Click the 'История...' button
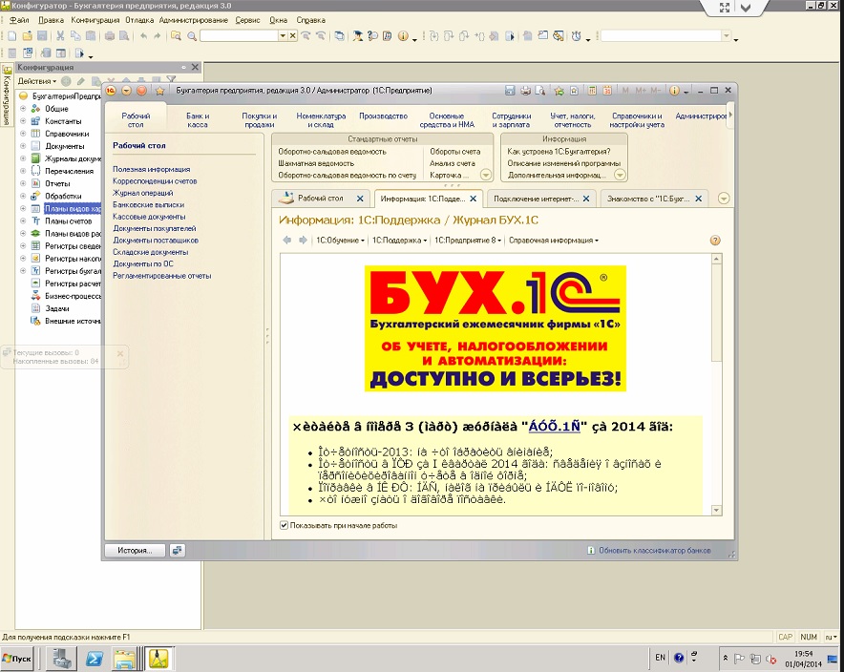The height and width of the screenshot is (672, 844). [136, 551]
